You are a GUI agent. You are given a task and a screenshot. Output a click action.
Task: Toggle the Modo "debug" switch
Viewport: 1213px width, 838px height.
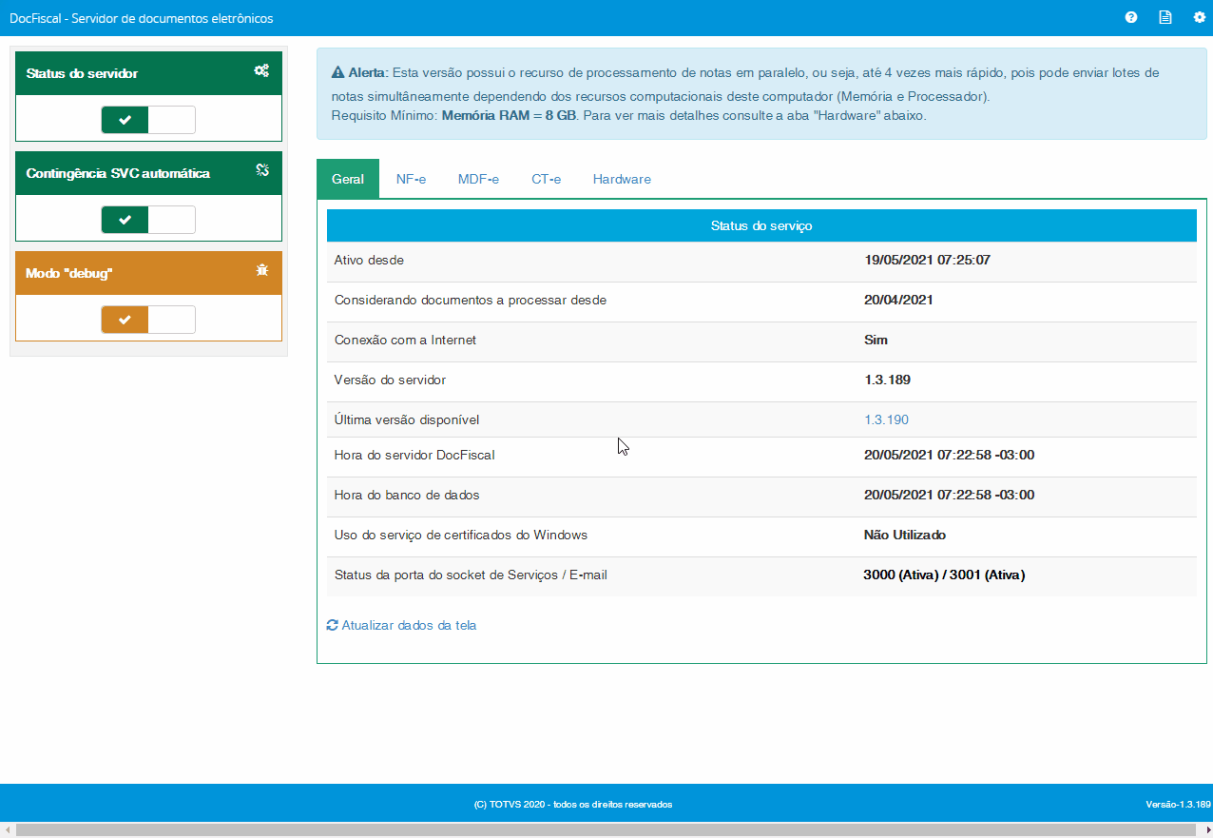pyautogui.click(x=148, y=320)
